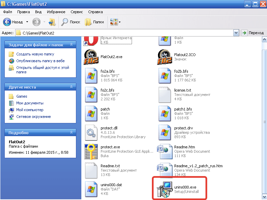Click Опубликовать папку в вебе link
Image resolution: width=267 pixels, height=200 pixels.
click(x=41, y=61)
